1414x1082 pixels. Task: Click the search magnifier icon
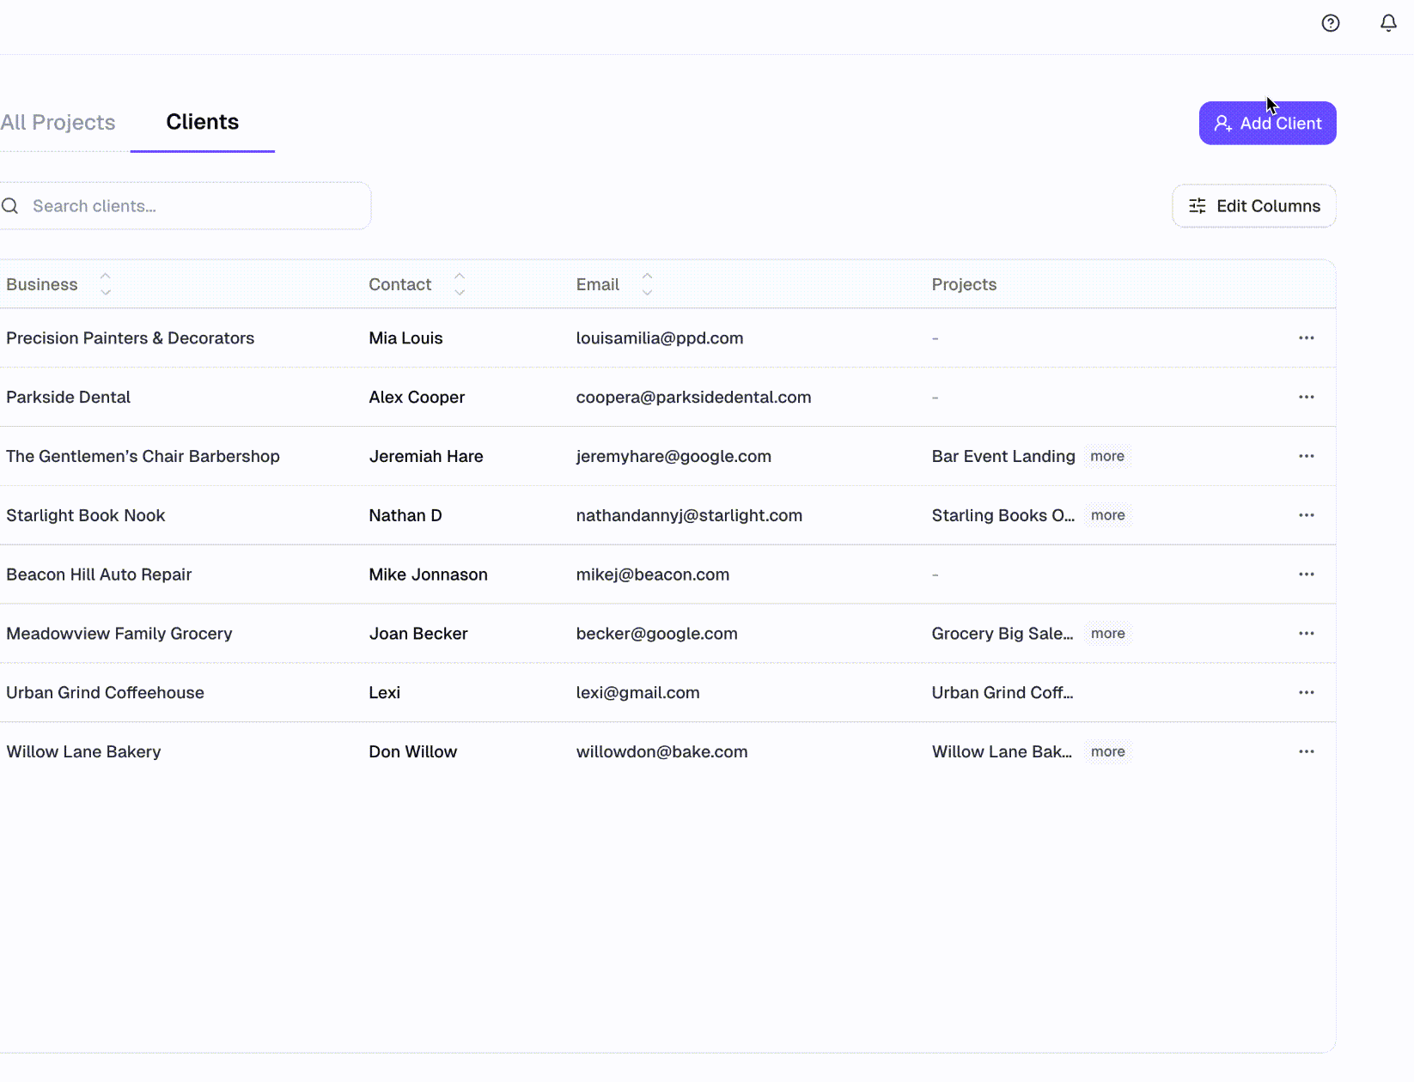(10, 206)
